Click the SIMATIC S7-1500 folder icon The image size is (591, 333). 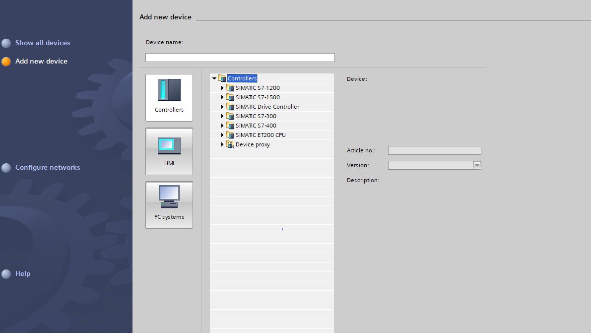[x=230, y=97]
